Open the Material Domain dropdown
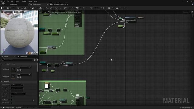194x109 pixels. pyautogui.click(x=17, y=85)
